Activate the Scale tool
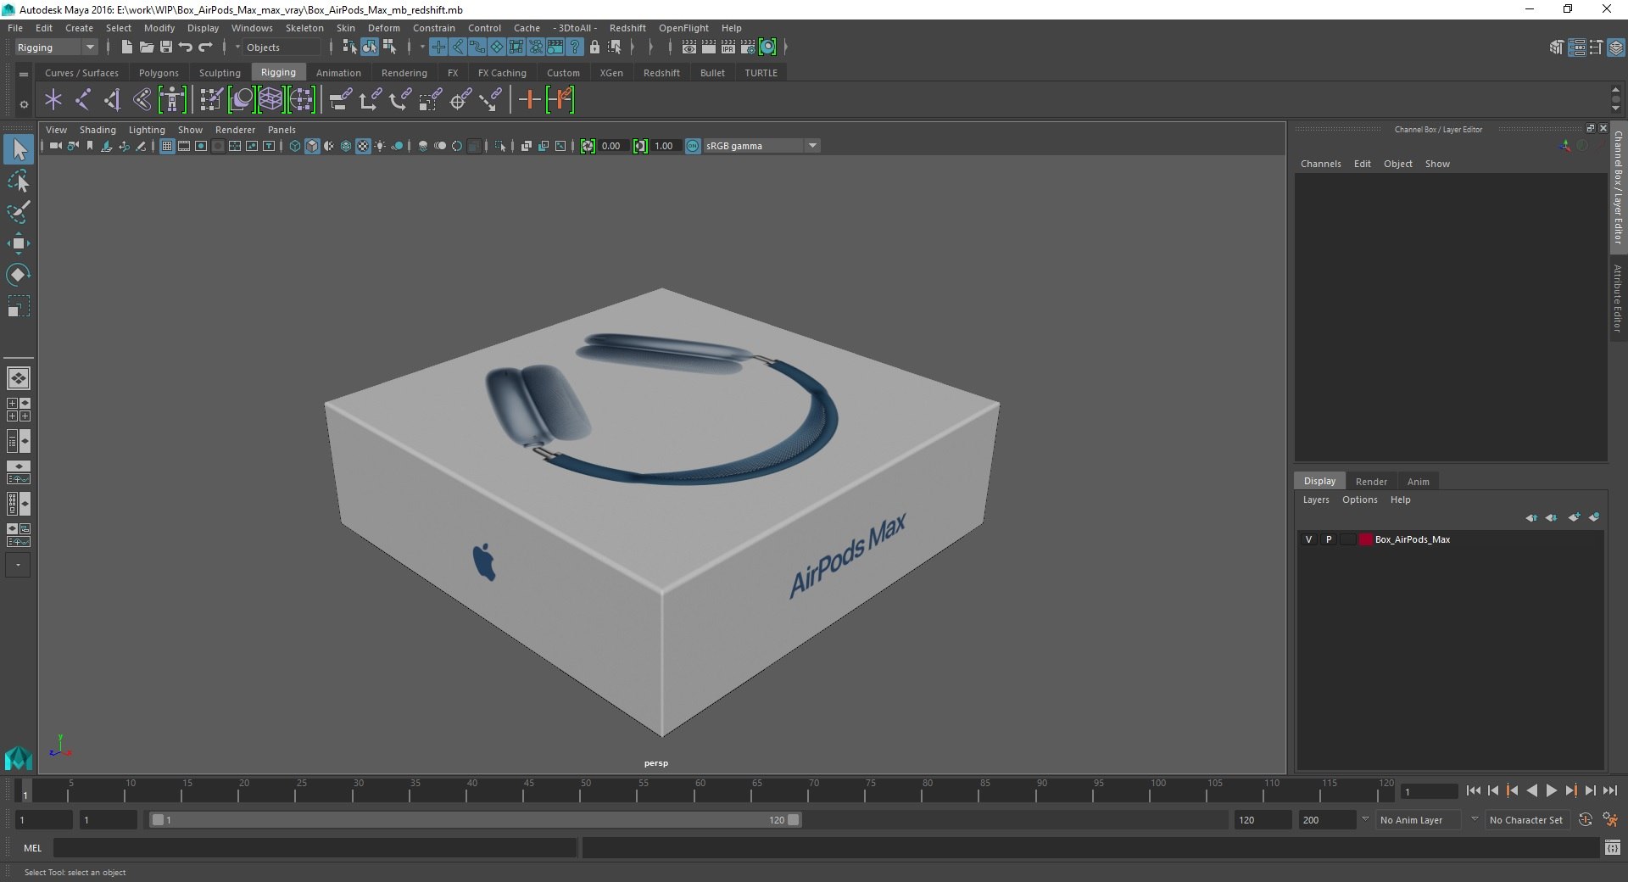The width and height of the screenshot is (1628, 882). (x=18, y=306)
